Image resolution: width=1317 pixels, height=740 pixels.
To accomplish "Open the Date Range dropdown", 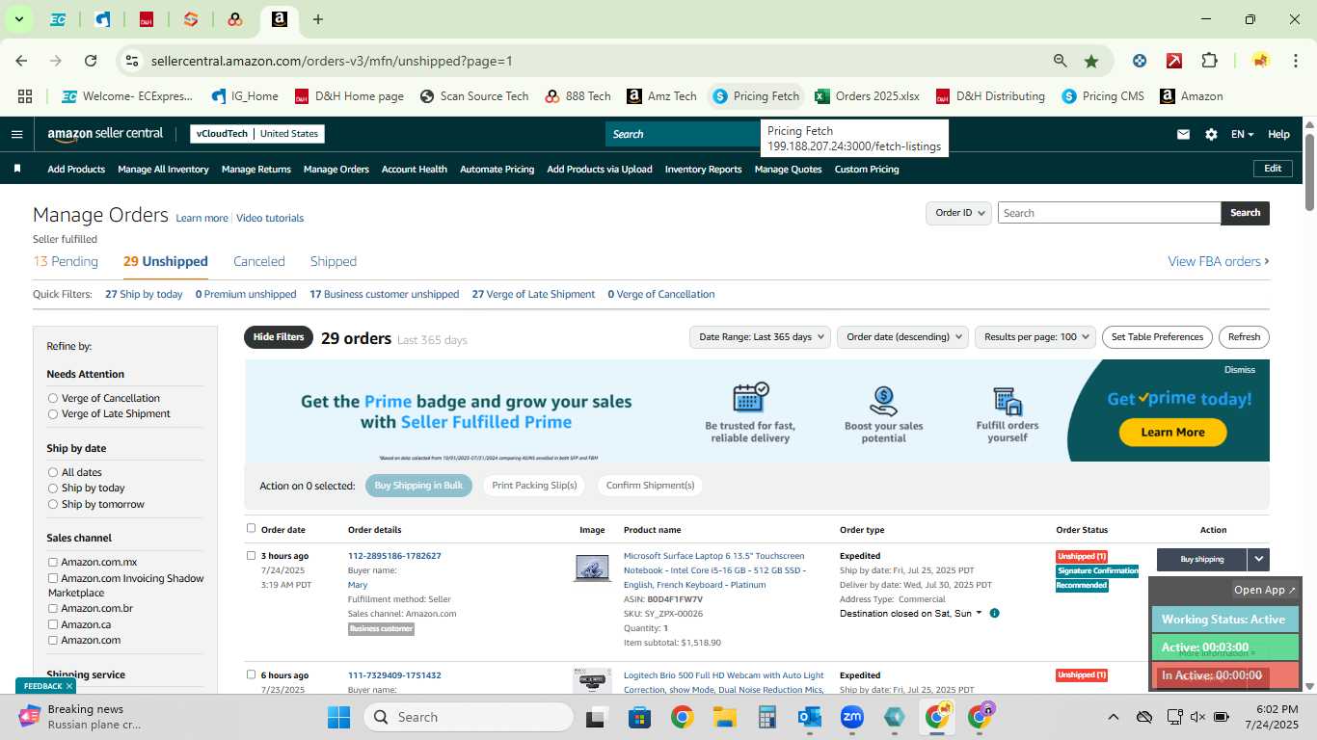I will tap(760, 337).
